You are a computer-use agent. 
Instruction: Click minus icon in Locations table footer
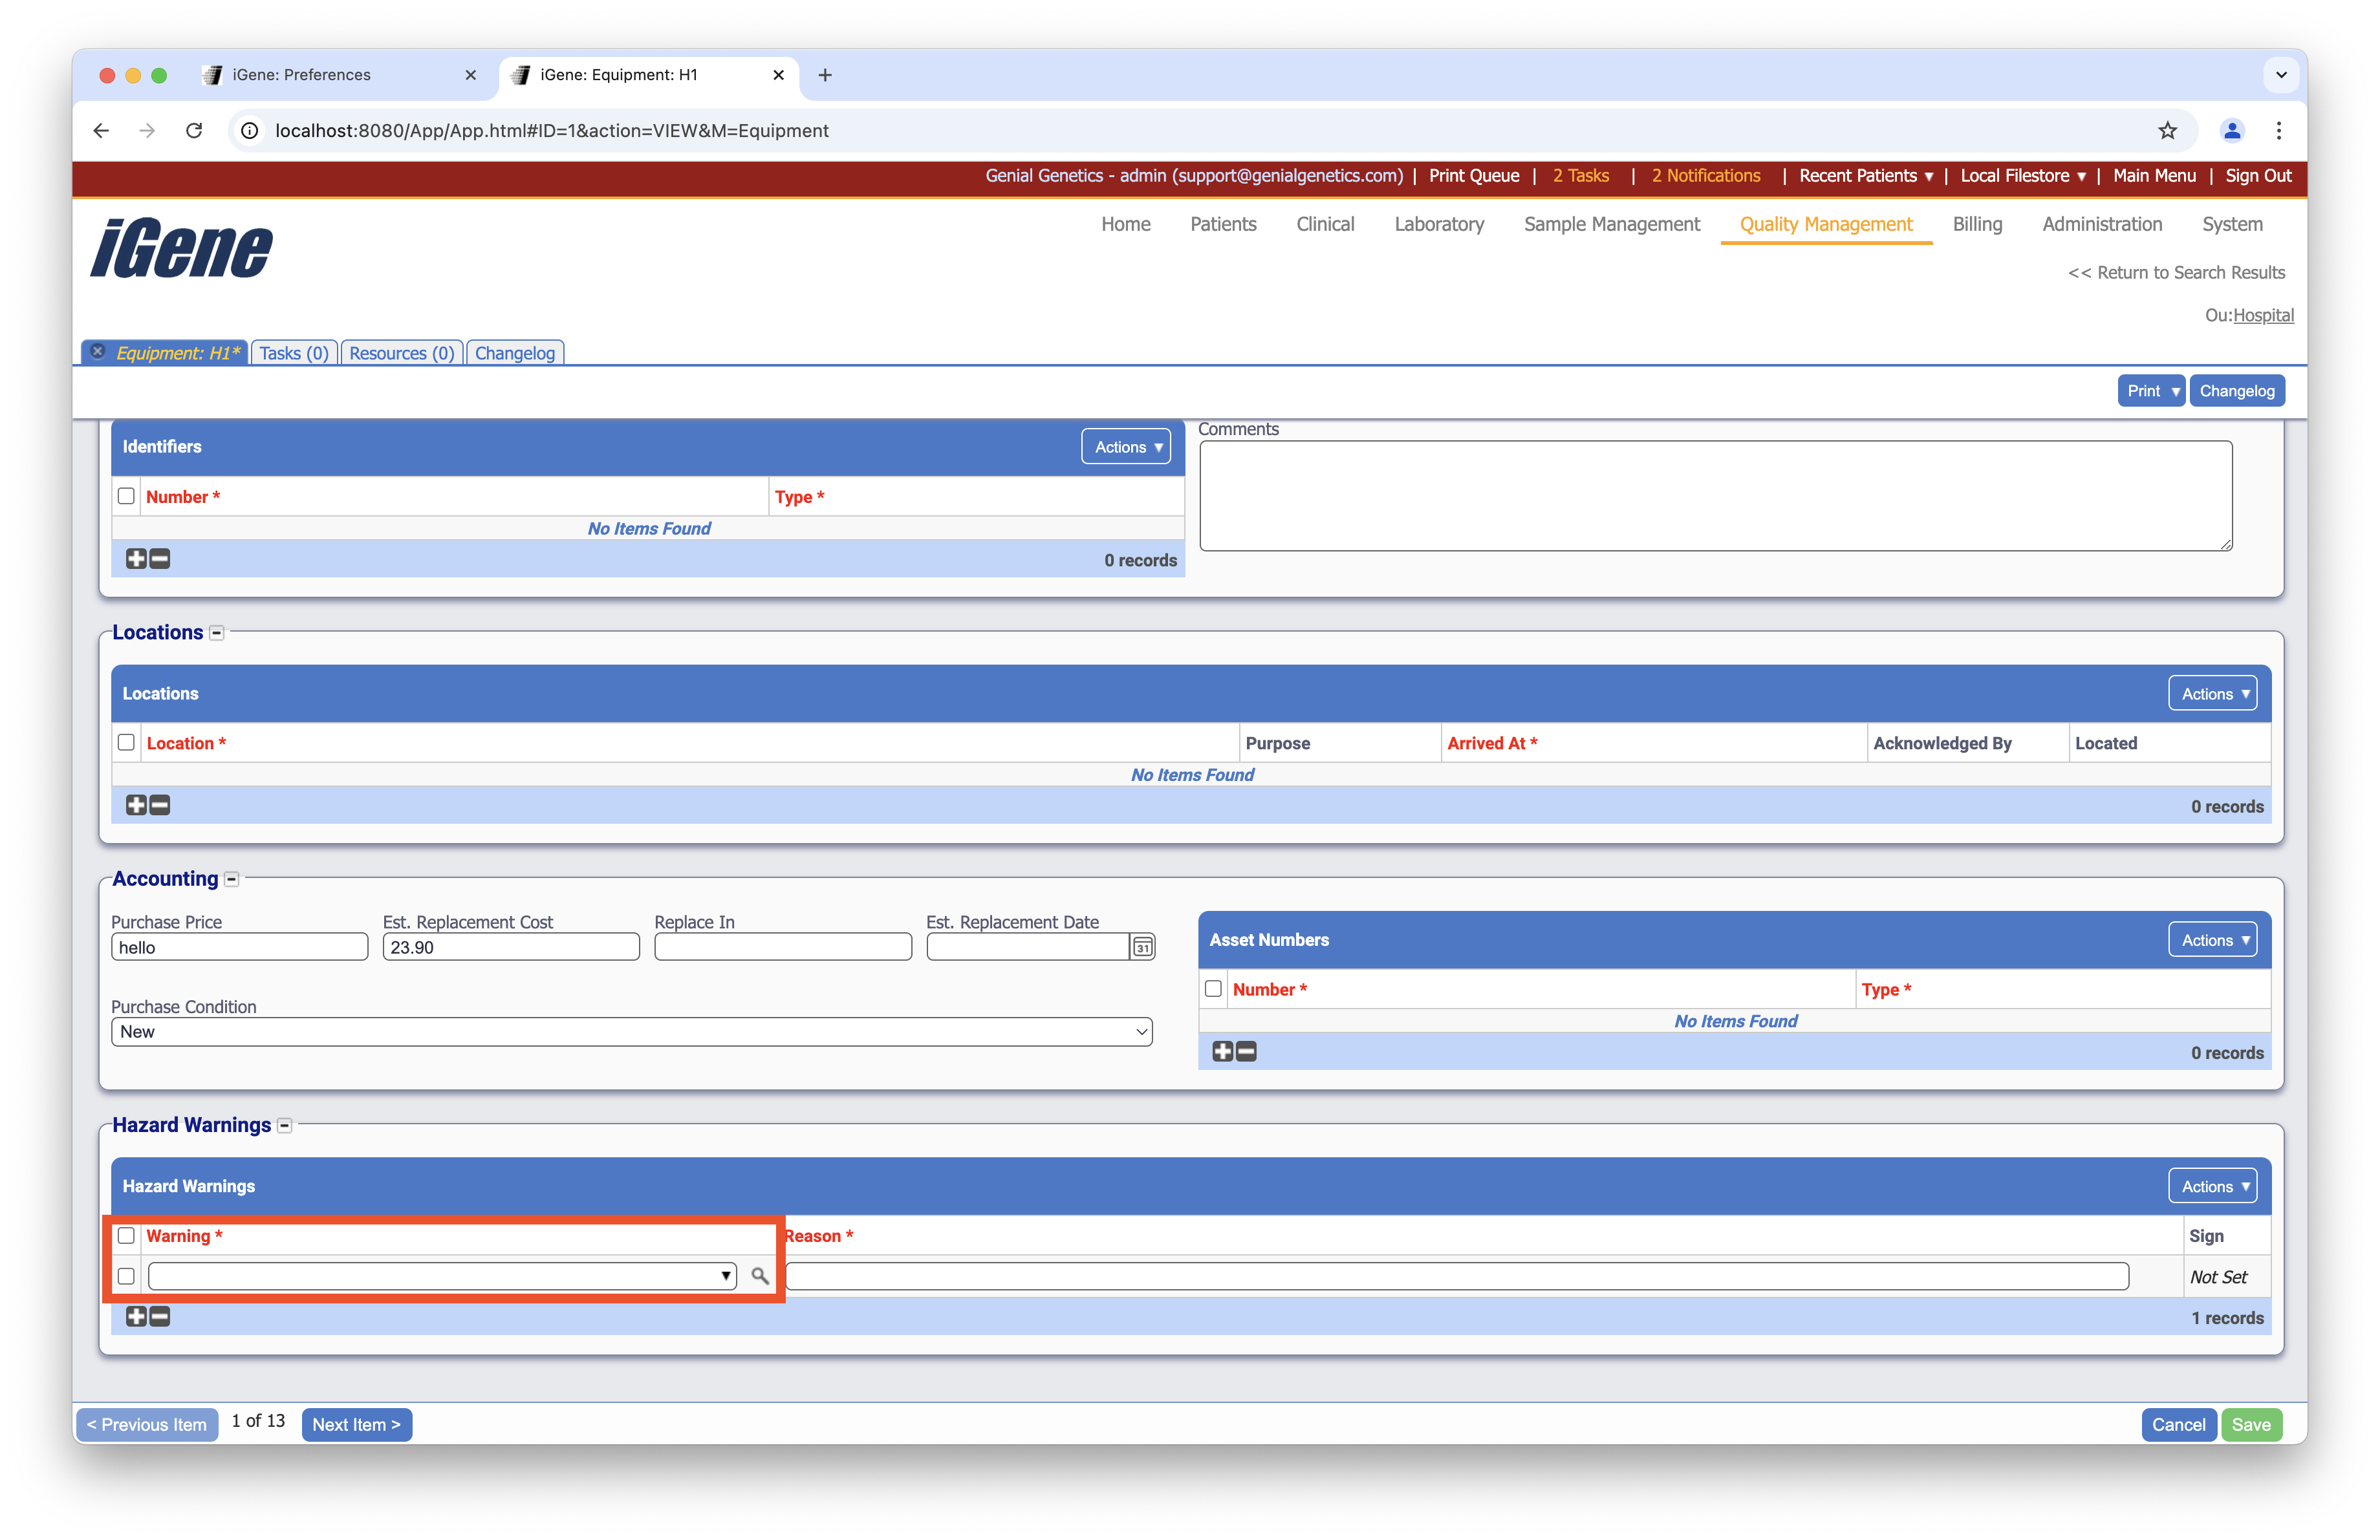tap(160, 806)
